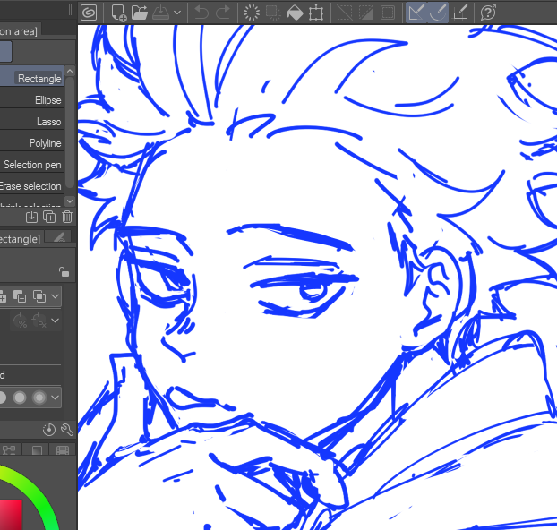557x530 pixels.
Task: Click the Scale/Rotate transform icon
Action: coord(316,13)
